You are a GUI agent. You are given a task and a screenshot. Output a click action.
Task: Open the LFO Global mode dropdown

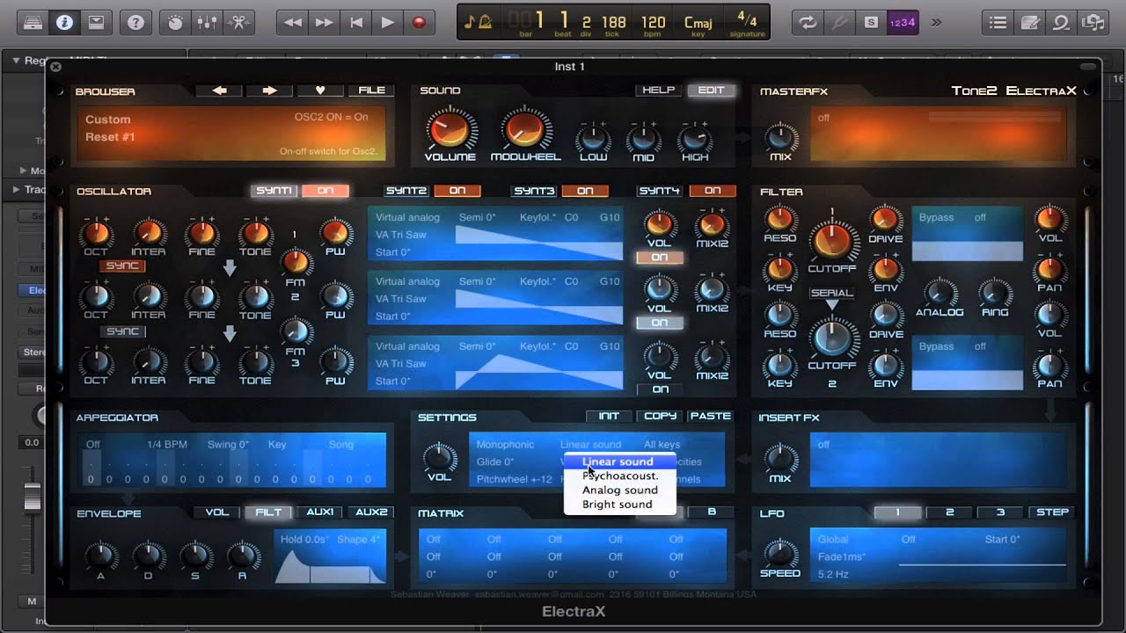point(833,539)
